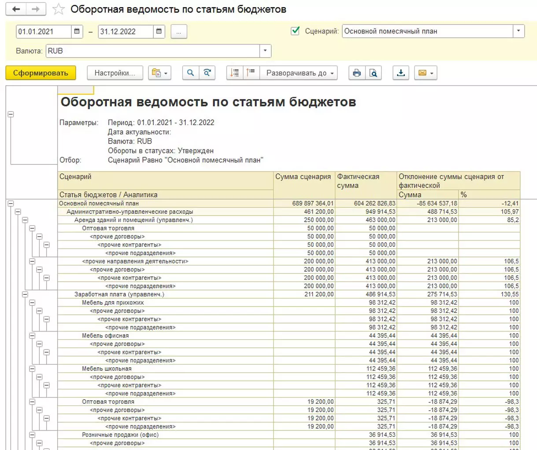
Task: Click the Валюта field with RUB
Action: point(153,51)
